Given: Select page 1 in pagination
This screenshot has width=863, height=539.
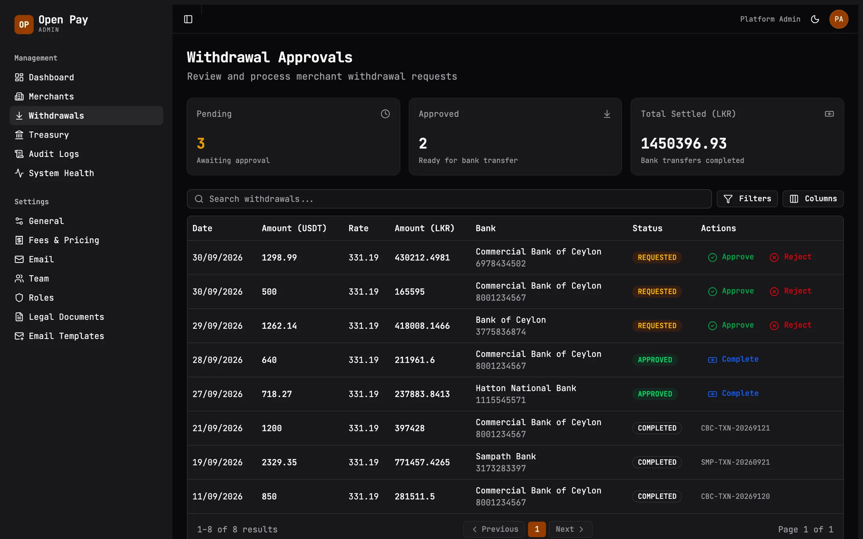Looking at the screenshot, I should pos(537,529).
